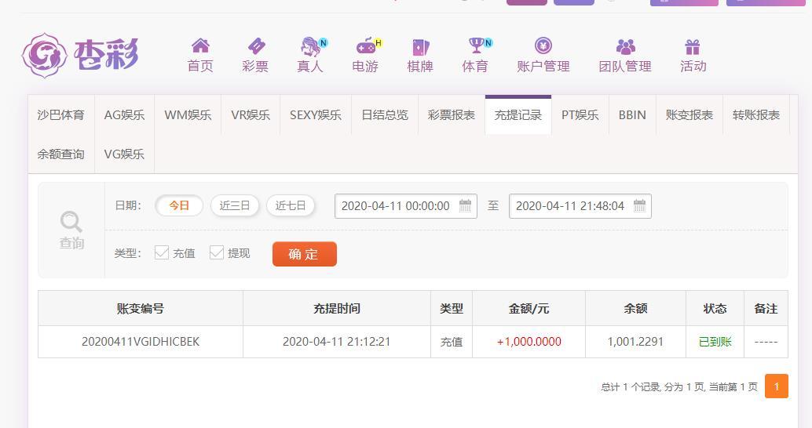The height and width of the screenshot is (428, 812).
Task: Switch to the AG娱乐 tab
Action: [x=124, y=114]
